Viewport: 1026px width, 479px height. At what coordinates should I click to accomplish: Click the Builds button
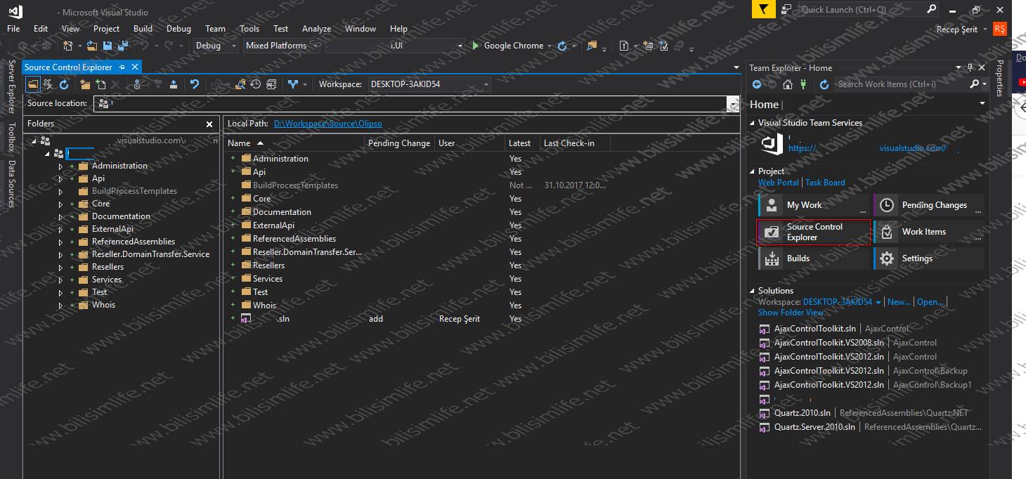(x=814, y=258)
